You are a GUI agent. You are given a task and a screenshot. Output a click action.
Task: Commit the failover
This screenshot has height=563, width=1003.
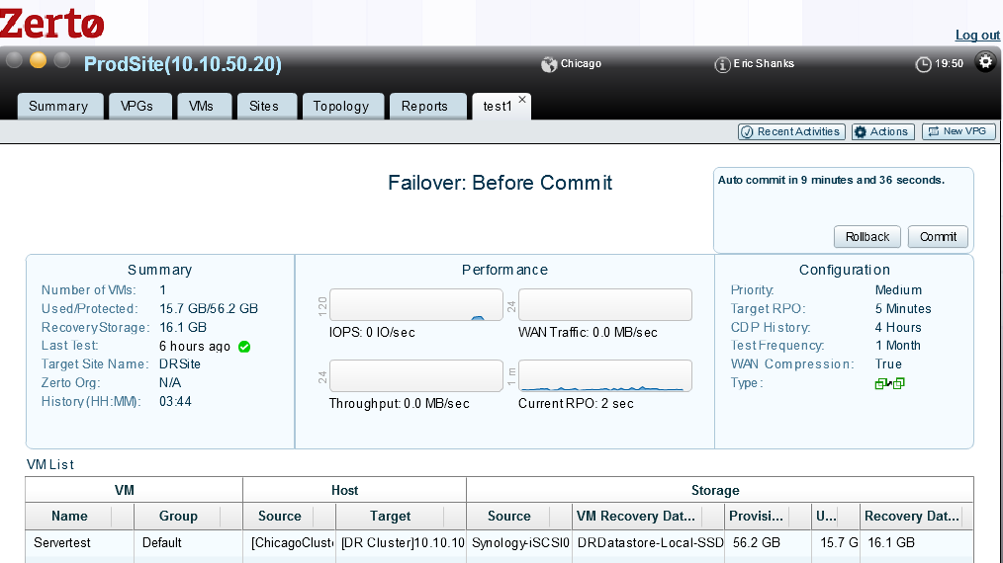coord(938,237)
